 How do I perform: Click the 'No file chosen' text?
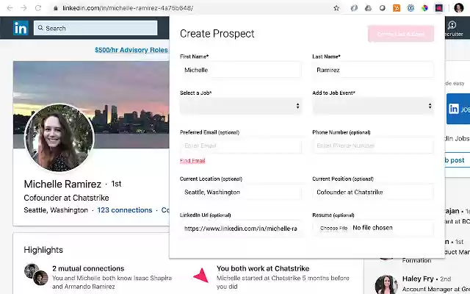click(x=372, y=228)
